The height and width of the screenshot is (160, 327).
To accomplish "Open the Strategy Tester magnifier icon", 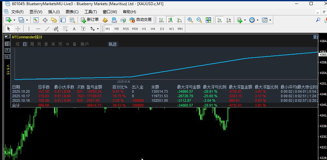I will [72, 20].
